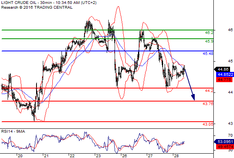Click the 46.2 green resistance label

pyautogui.click(x=209, y=33)
